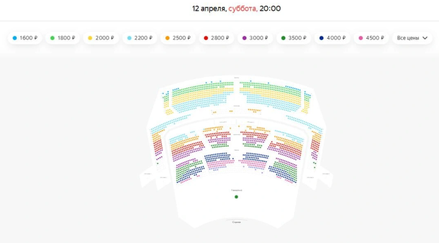439x243 pixels.
Task: Click the 12 апреля, суббота, 20:00 date heading
Action: tap(236, 9)
